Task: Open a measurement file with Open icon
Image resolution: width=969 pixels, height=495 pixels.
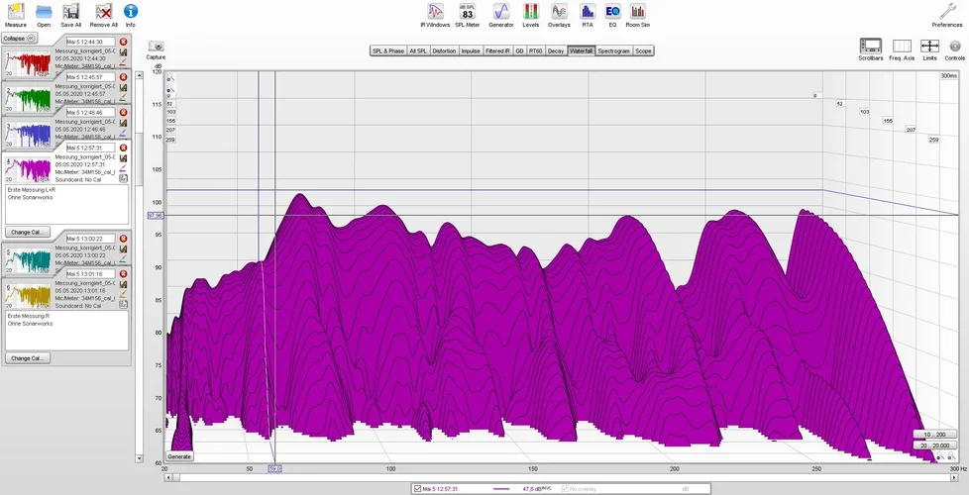Action: pos(44,11)
